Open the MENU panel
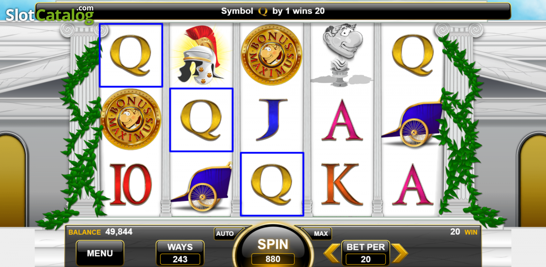This screenshot has height=267, width=546. point(100,253)
